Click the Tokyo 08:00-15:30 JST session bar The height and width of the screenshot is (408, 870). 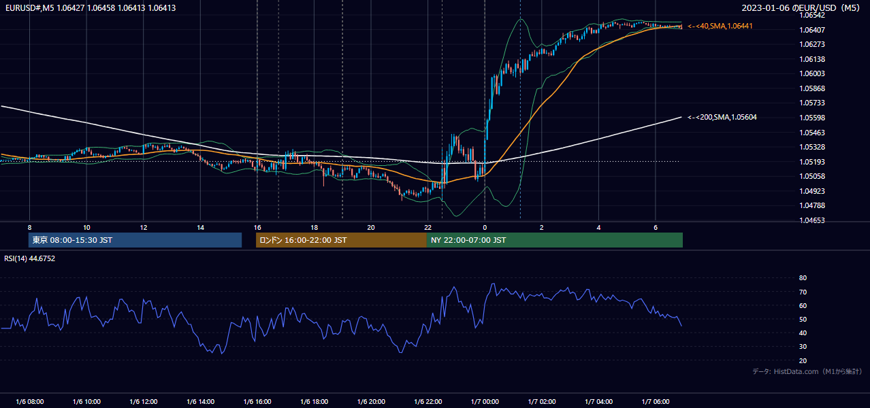[135, 240]
